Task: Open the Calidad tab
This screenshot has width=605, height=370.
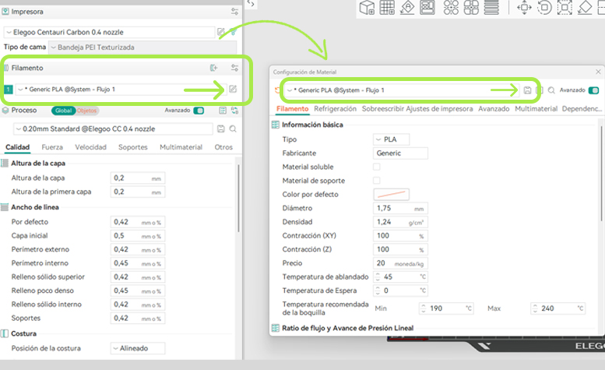Action: pyautogui.click(x=17, y=147)
